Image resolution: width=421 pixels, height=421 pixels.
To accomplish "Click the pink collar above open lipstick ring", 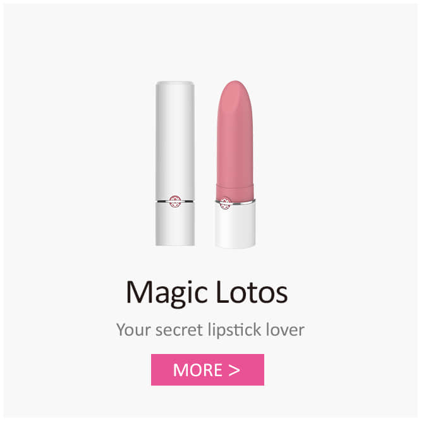I will (235, 192).
